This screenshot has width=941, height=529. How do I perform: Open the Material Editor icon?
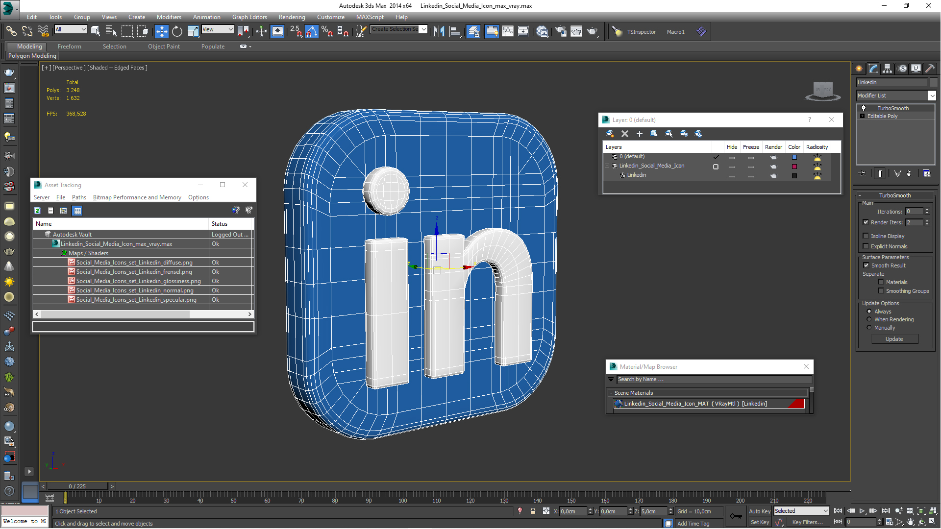point(542,31)
